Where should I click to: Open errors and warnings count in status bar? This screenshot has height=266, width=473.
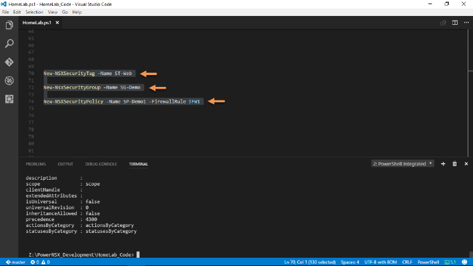pyautogui.click(x=40, y=262)
